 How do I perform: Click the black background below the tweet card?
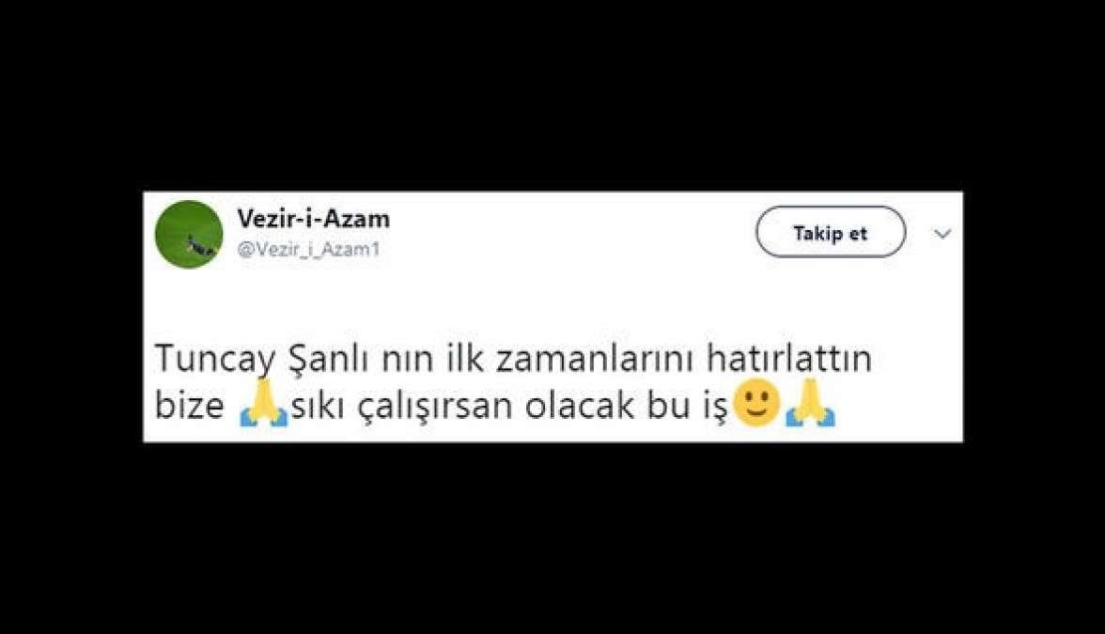pyautogui.click(x=552, y=539)
